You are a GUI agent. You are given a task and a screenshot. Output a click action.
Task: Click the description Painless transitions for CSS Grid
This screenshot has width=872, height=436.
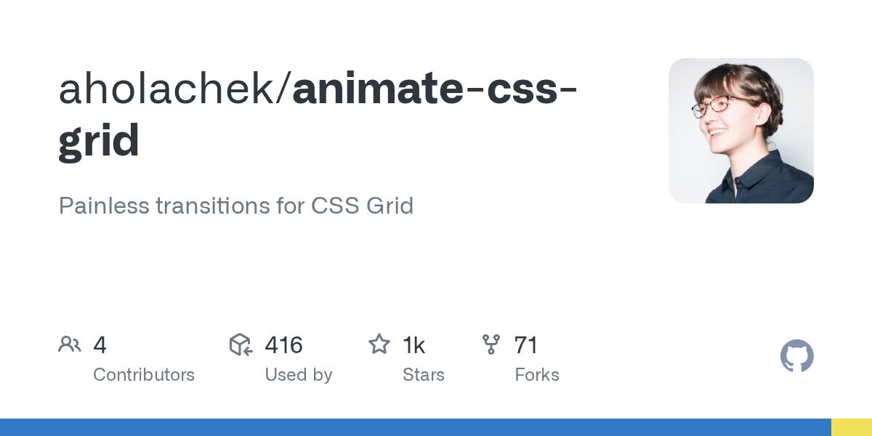coord(236,206)
